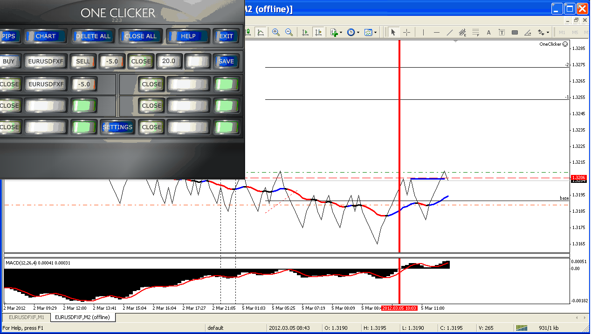Select the Horizontal line drawing tool
Image resolution: width=591 pixels, height=334 pixels.
[436, 32]
